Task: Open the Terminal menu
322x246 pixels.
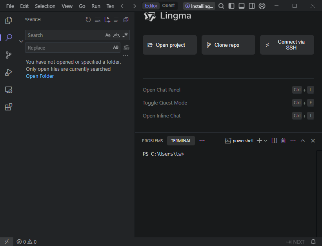Action: tap(110, 6)
